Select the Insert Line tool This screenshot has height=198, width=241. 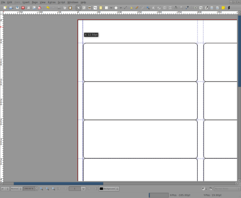[x=125, y=8]
